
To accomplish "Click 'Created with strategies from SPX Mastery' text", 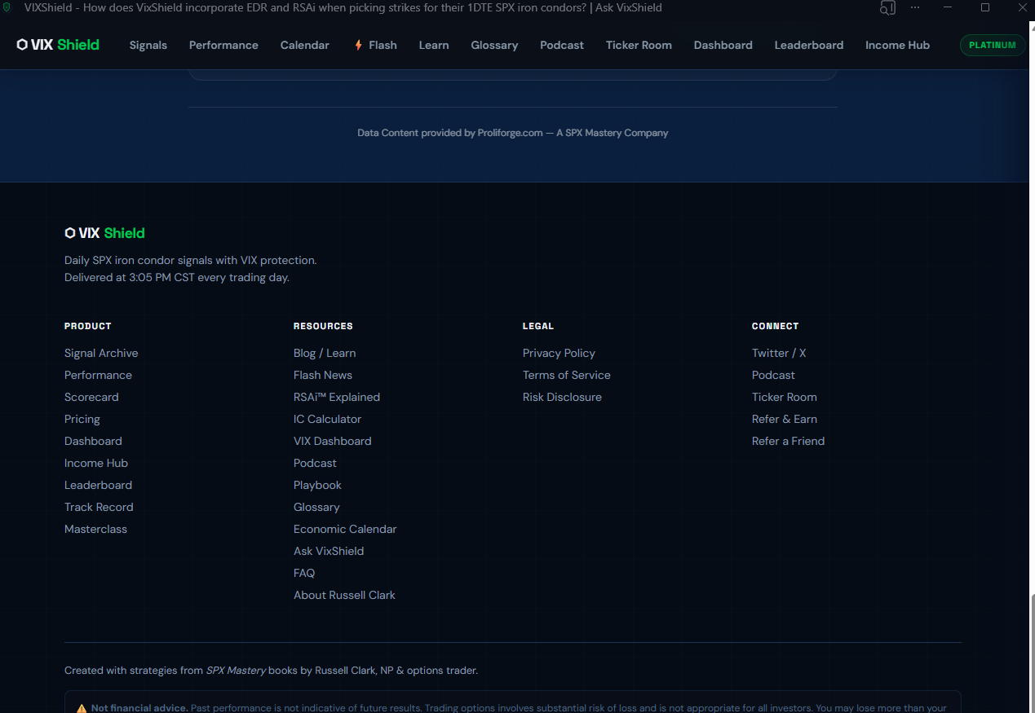I will [271, 671].
